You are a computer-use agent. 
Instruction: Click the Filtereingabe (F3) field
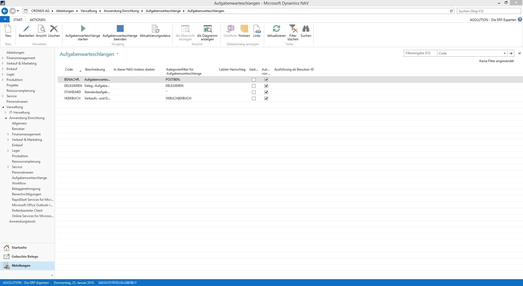420,53
